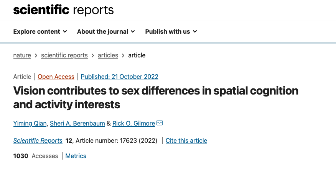Open the scientific reports breadcrumb link
This screenshot has width=336, height=173.
[x=64, y=55]
